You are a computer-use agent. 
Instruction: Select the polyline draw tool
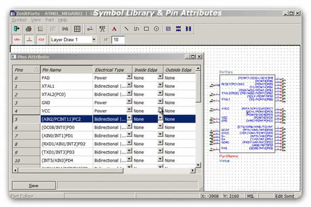point(136,29)
